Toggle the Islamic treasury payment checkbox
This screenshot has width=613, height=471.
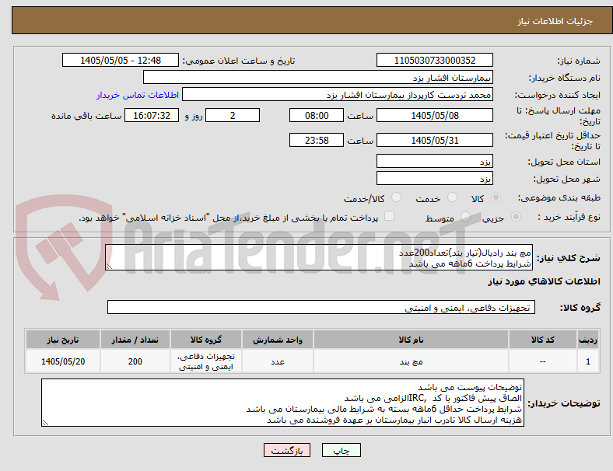click(390, 216)
